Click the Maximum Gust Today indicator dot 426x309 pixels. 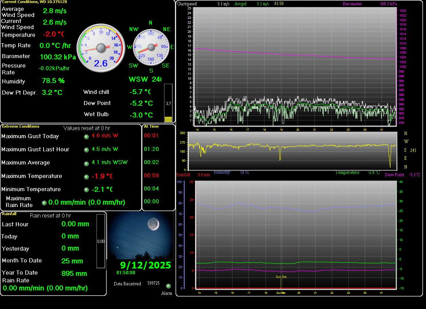pyautogui.click(x=86, y=136)
